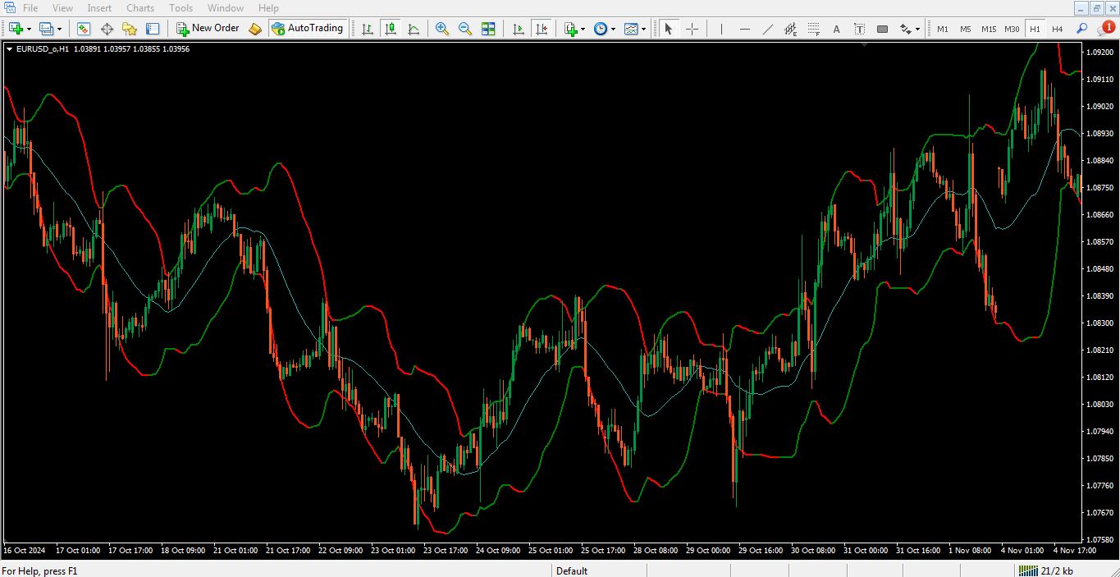
Task: Open the Templates icon
Action: (630, 29)
